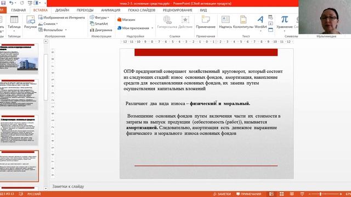This screenshot has height=197, width=351.
Task: Click the thumbnail pane scroll up arrow
Action: [46, 42]
